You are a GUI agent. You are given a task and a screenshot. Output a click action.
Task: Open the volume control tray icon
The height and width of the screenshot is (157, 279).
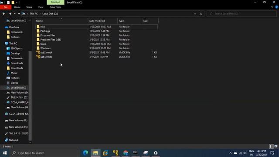[245, 153]
